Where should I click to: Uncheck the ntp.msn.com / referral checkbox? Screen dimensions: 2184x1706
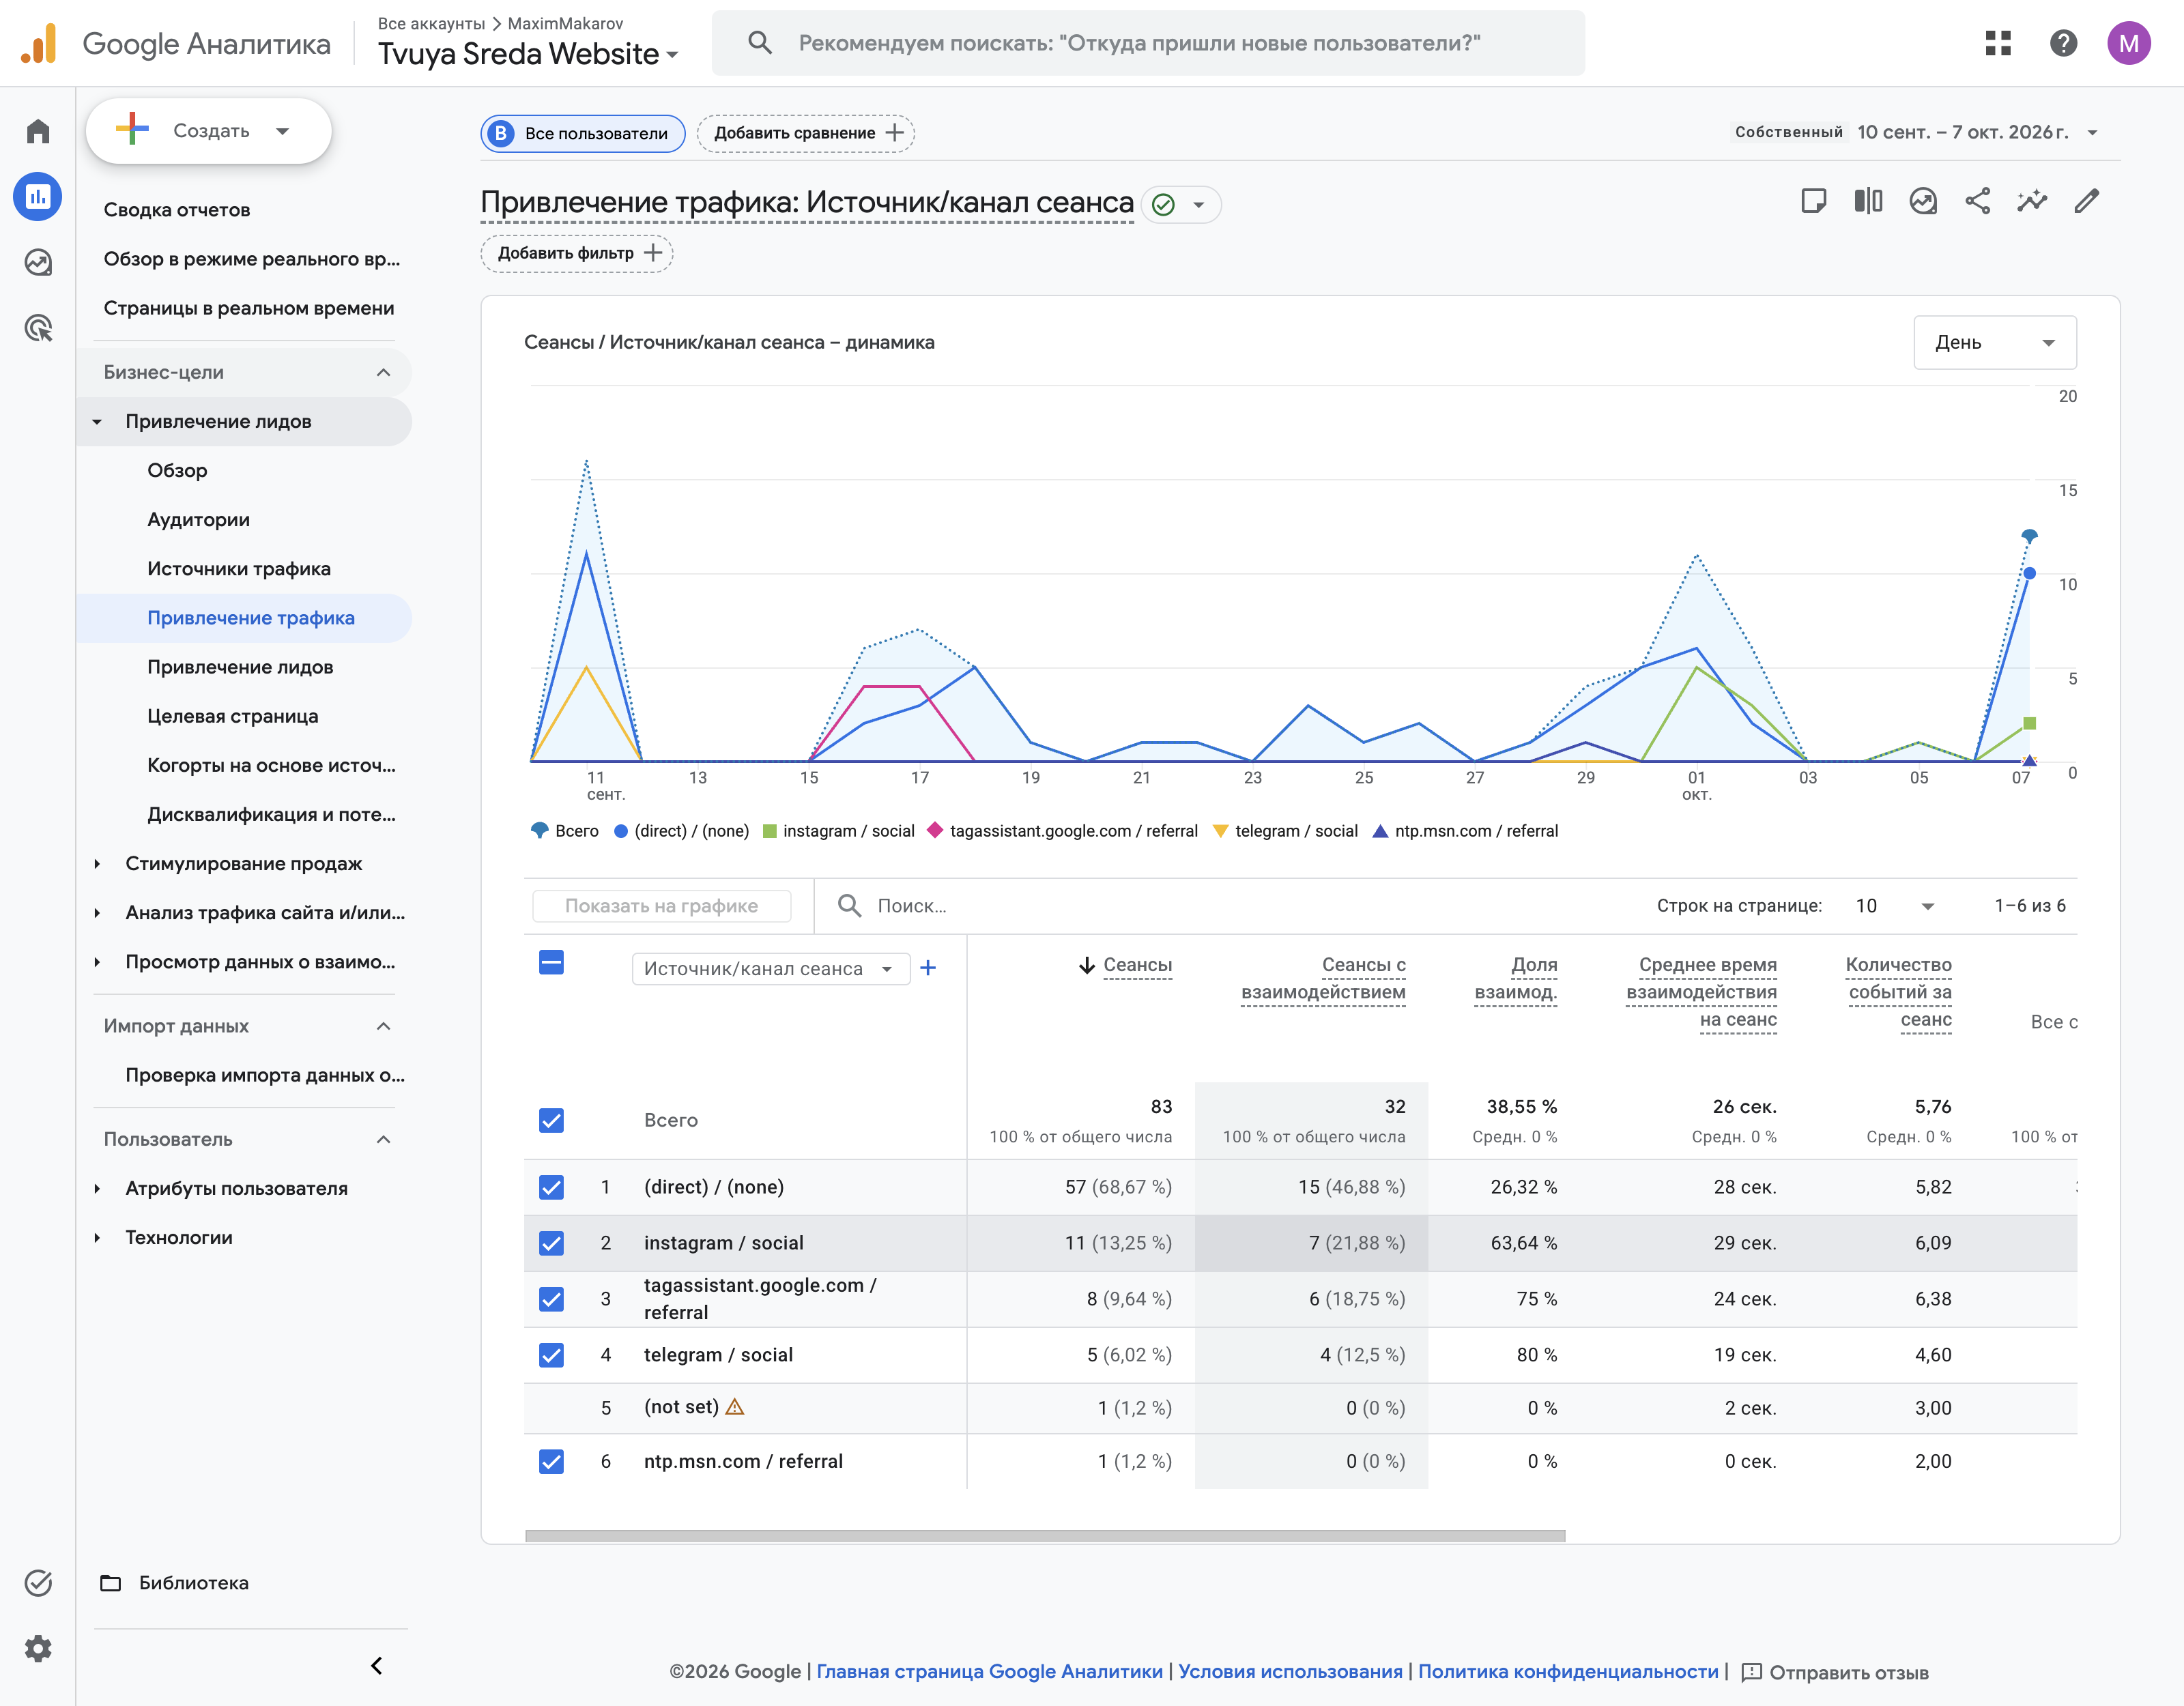click(551, 1461)
